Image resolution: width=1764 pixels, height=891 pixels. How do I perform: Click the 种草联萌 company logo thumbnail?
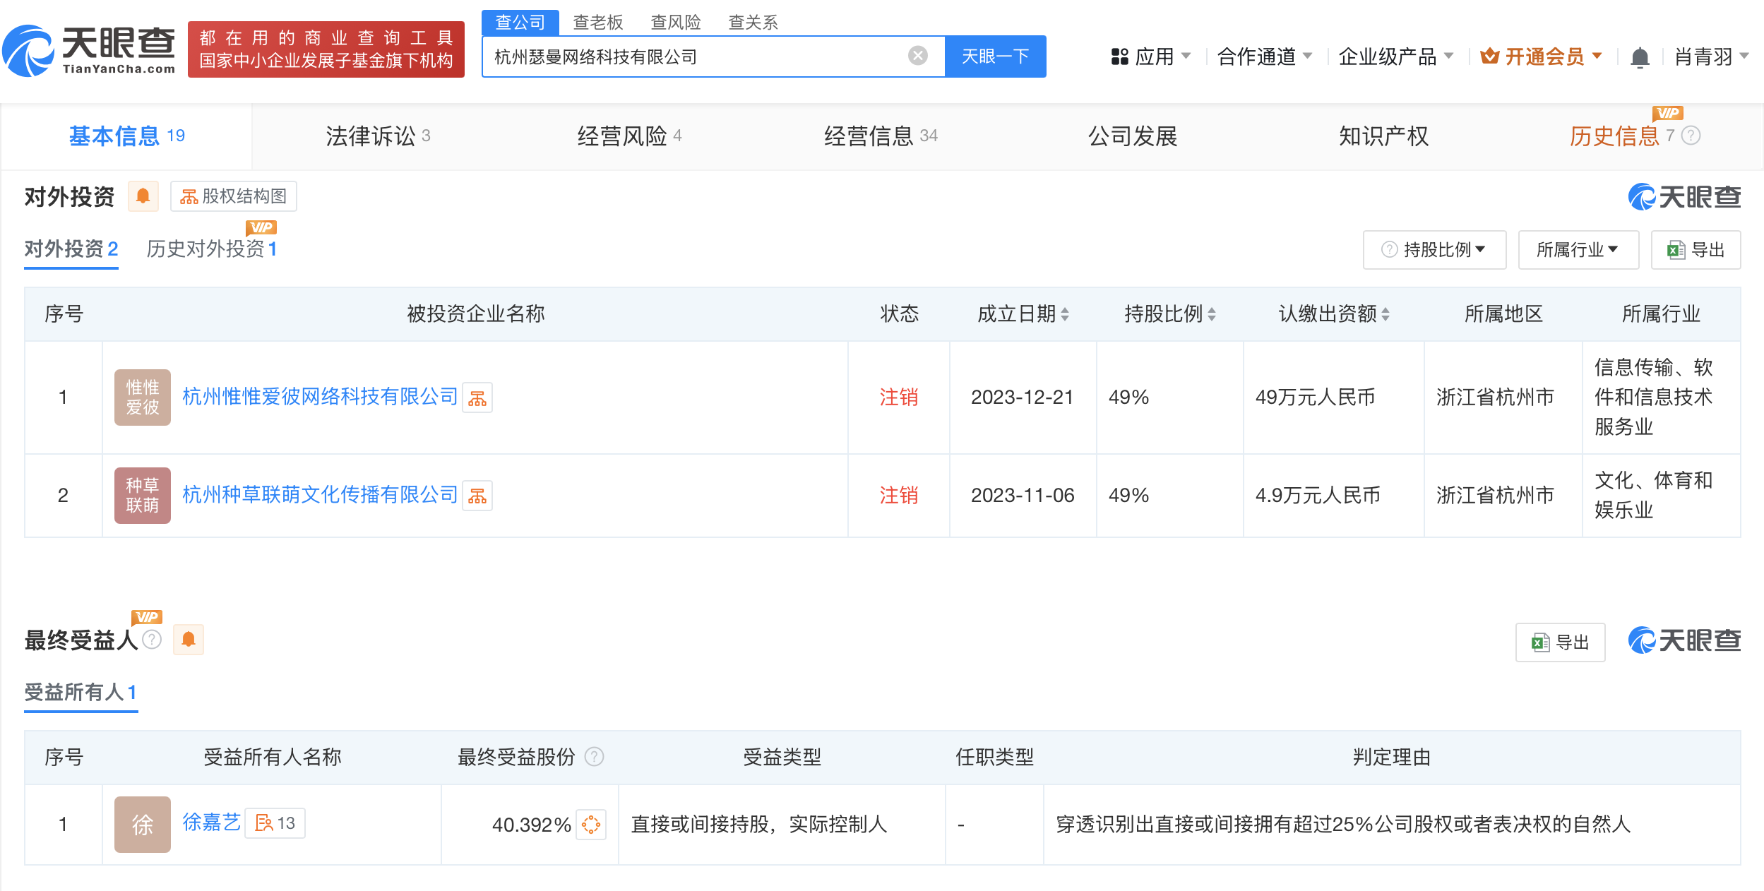pyautogui.click(x=143, y=496)
